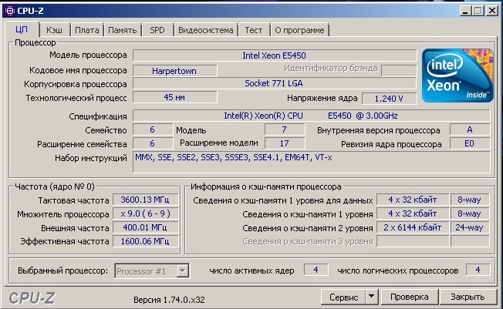Click the Сервис button
Image resolution: width=503 pixels, height=309 pixels.
(x=343, y=297)
